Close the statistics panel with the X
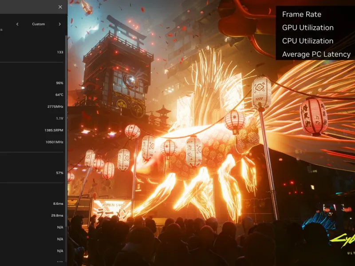355x266 pixels. (60, 7)
